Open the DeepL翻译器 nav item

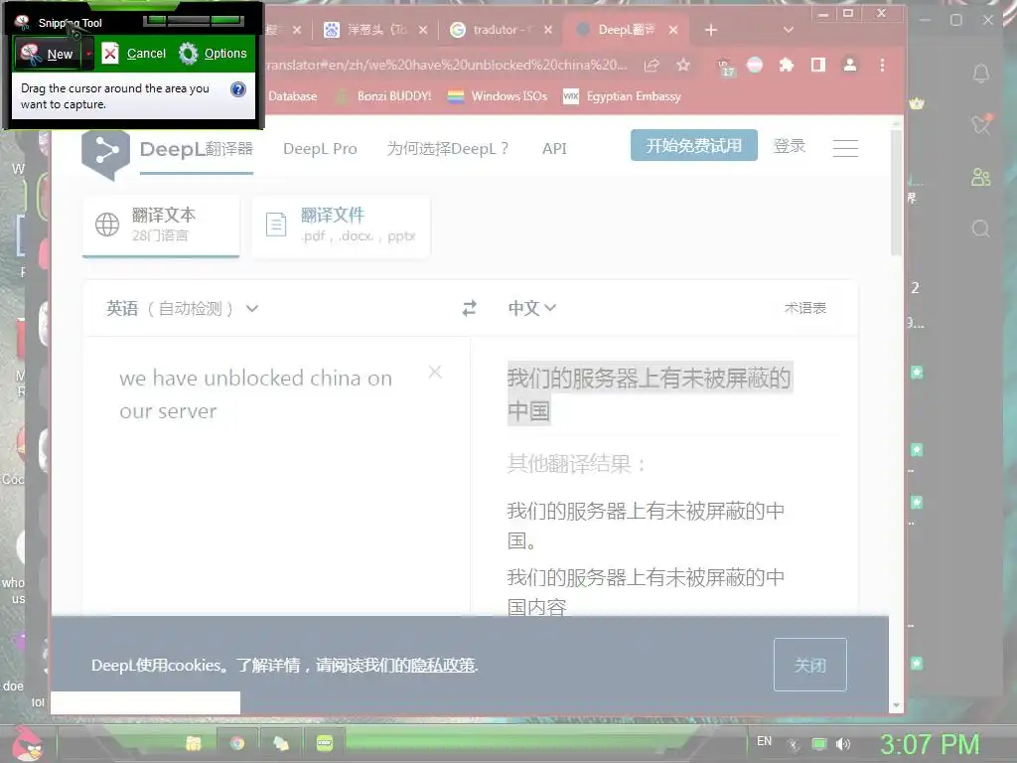coord(196,149)
